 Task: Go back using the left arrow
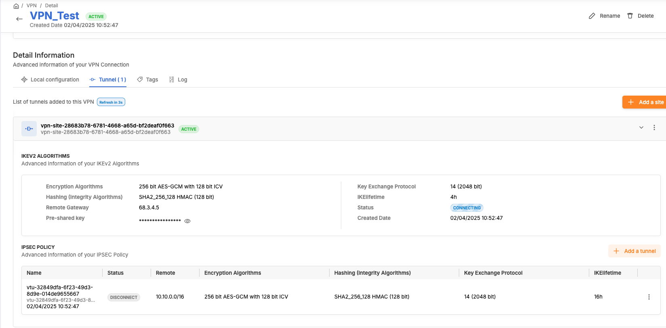click(19, 19)
